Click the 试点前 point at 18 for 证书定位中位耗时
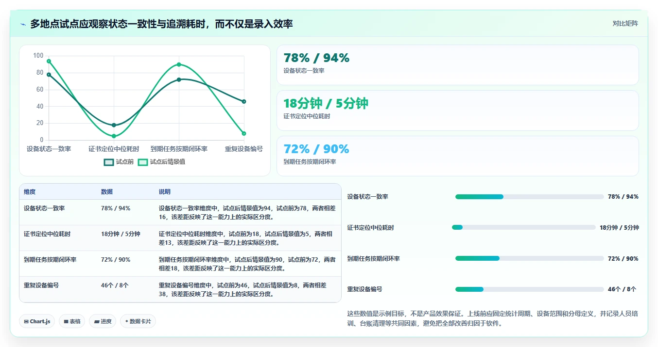Screen dimensions: 658x347 click(x=114, y=125)
